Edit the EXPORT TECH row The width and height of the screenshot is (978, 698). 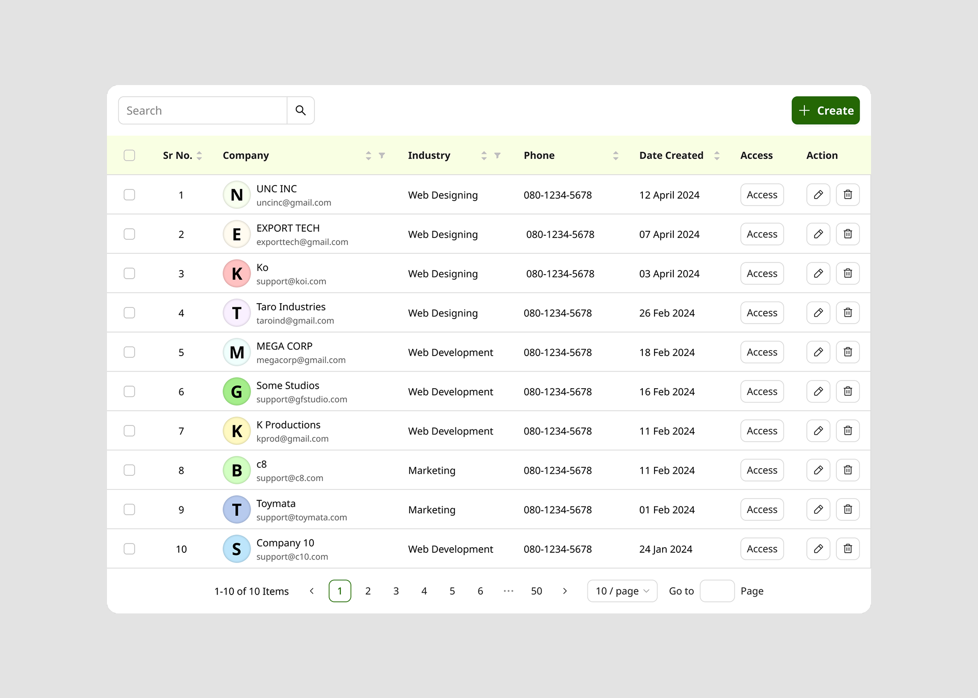pyautogui.click(x=818, y=234)
